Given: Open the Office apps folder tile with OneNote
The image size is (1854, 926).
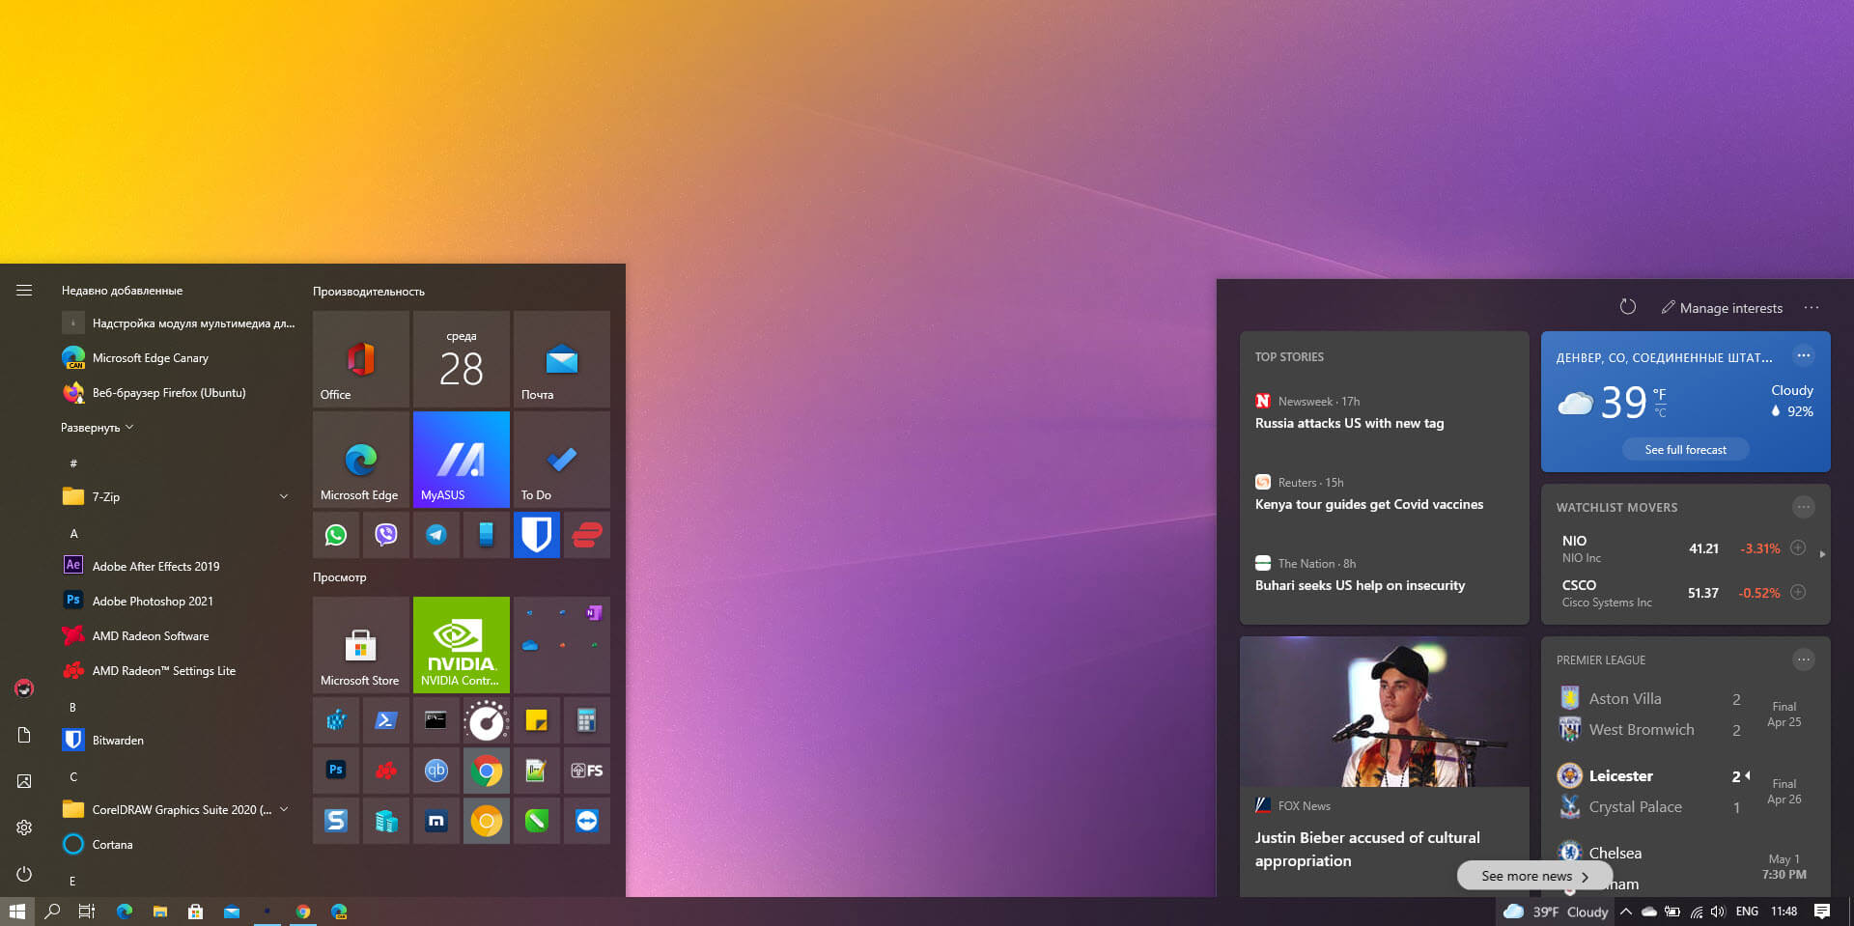Looking at the screenshot, I should pos(562,645).
